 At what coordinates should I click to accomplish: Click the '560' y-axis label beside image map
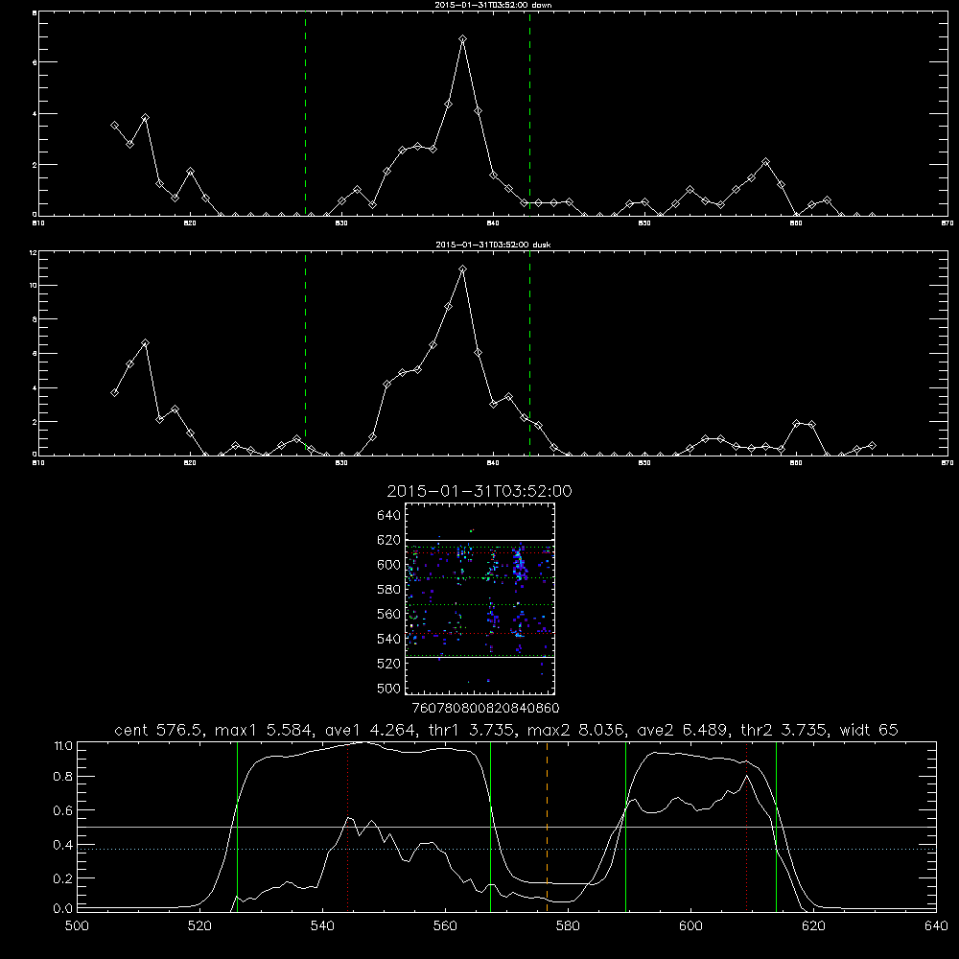[x=389, y=614]
